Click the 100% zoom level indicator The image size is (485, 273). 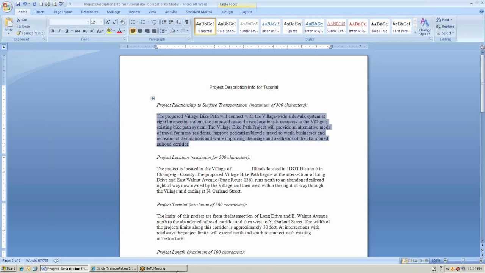436,261
